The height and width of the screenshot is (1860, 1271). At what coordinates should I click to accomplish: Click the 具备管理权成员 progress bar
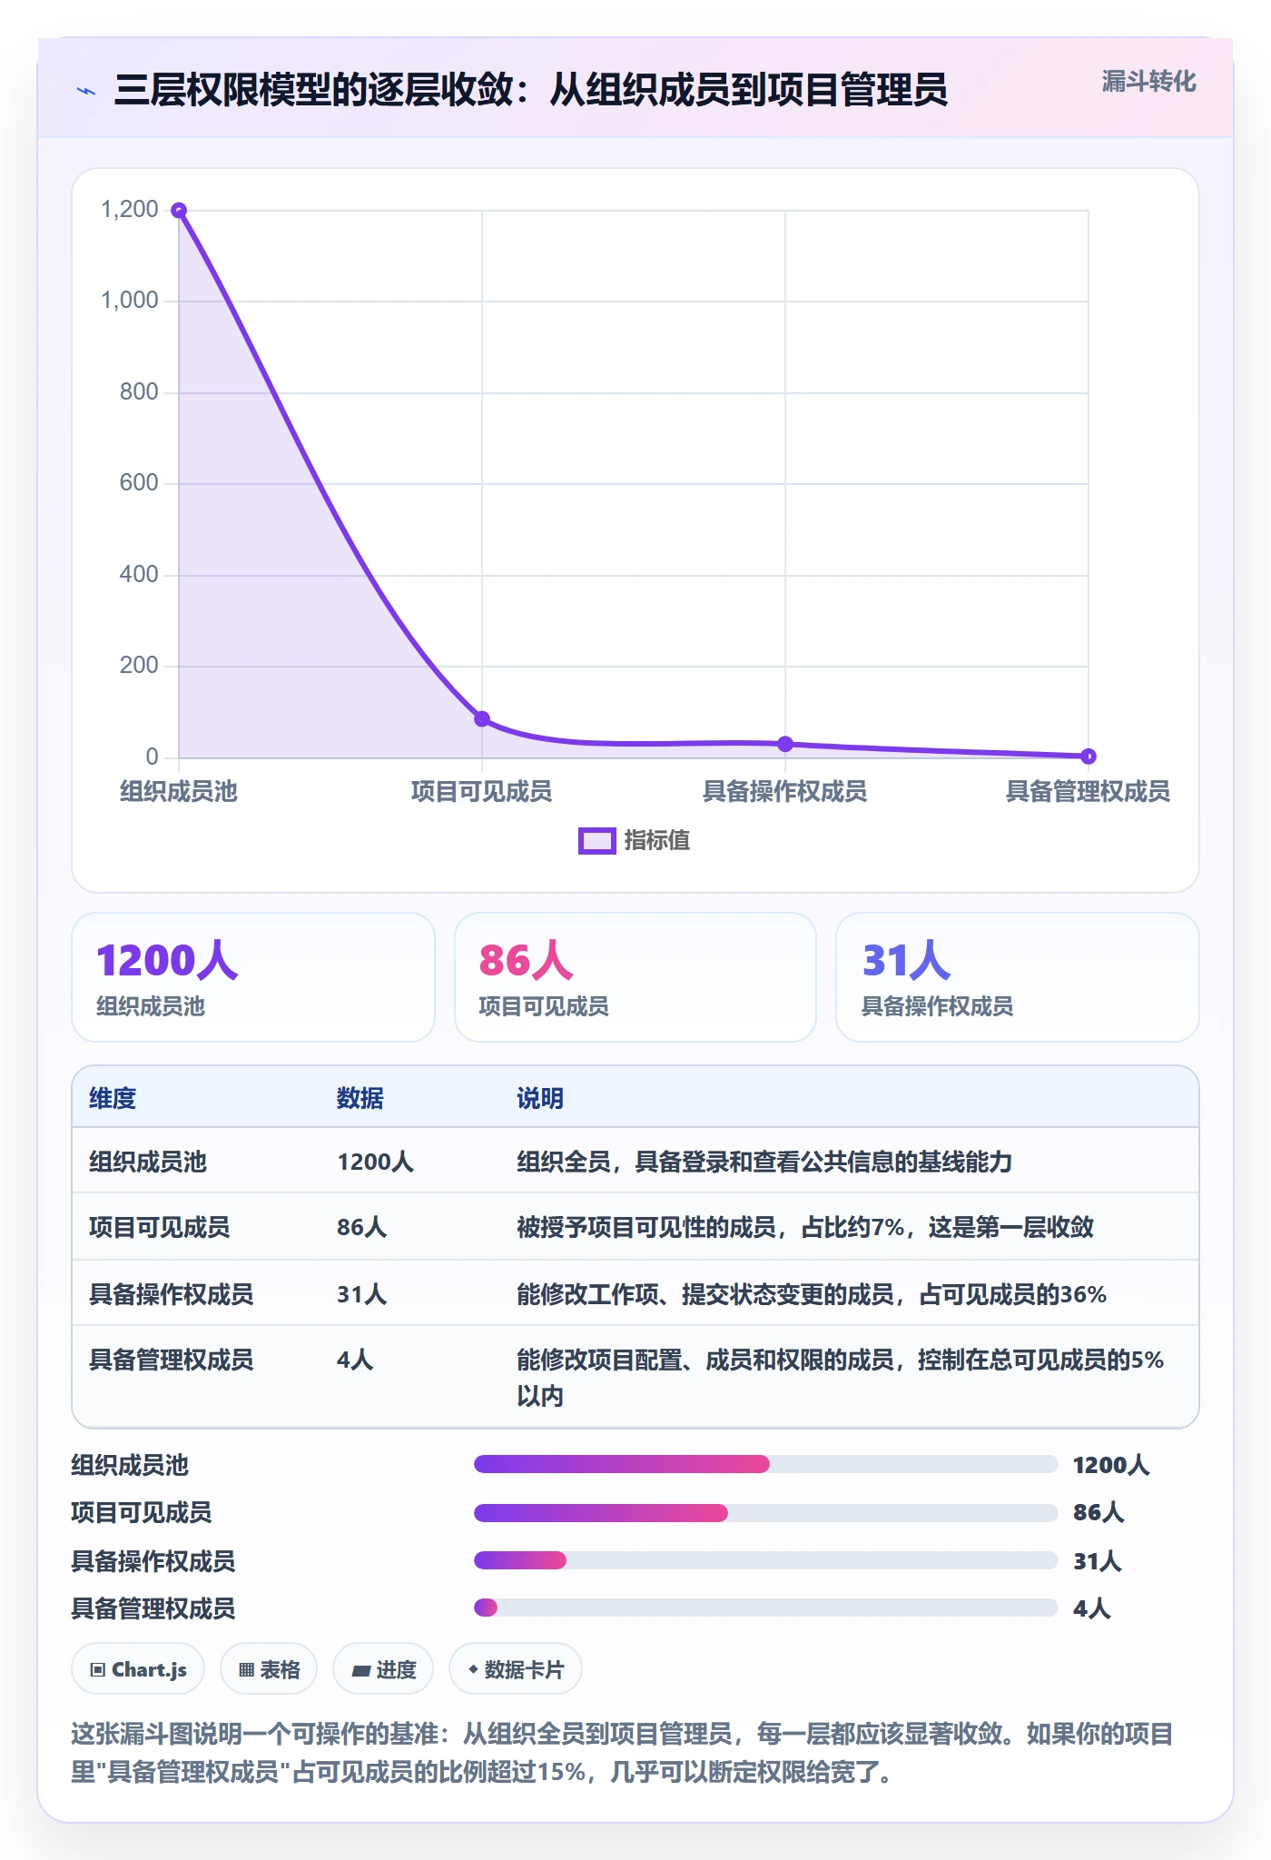pos(765,1608)
